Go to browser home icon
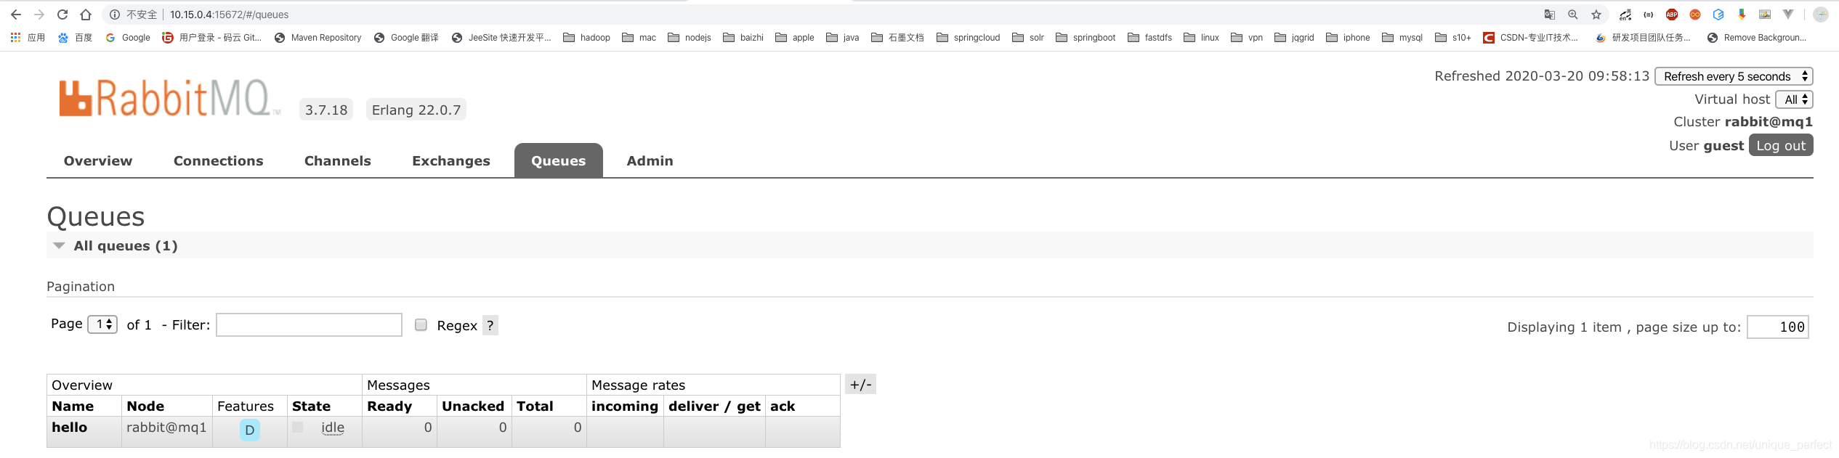This screenshot has width=1839, height=458. (86, 15)
